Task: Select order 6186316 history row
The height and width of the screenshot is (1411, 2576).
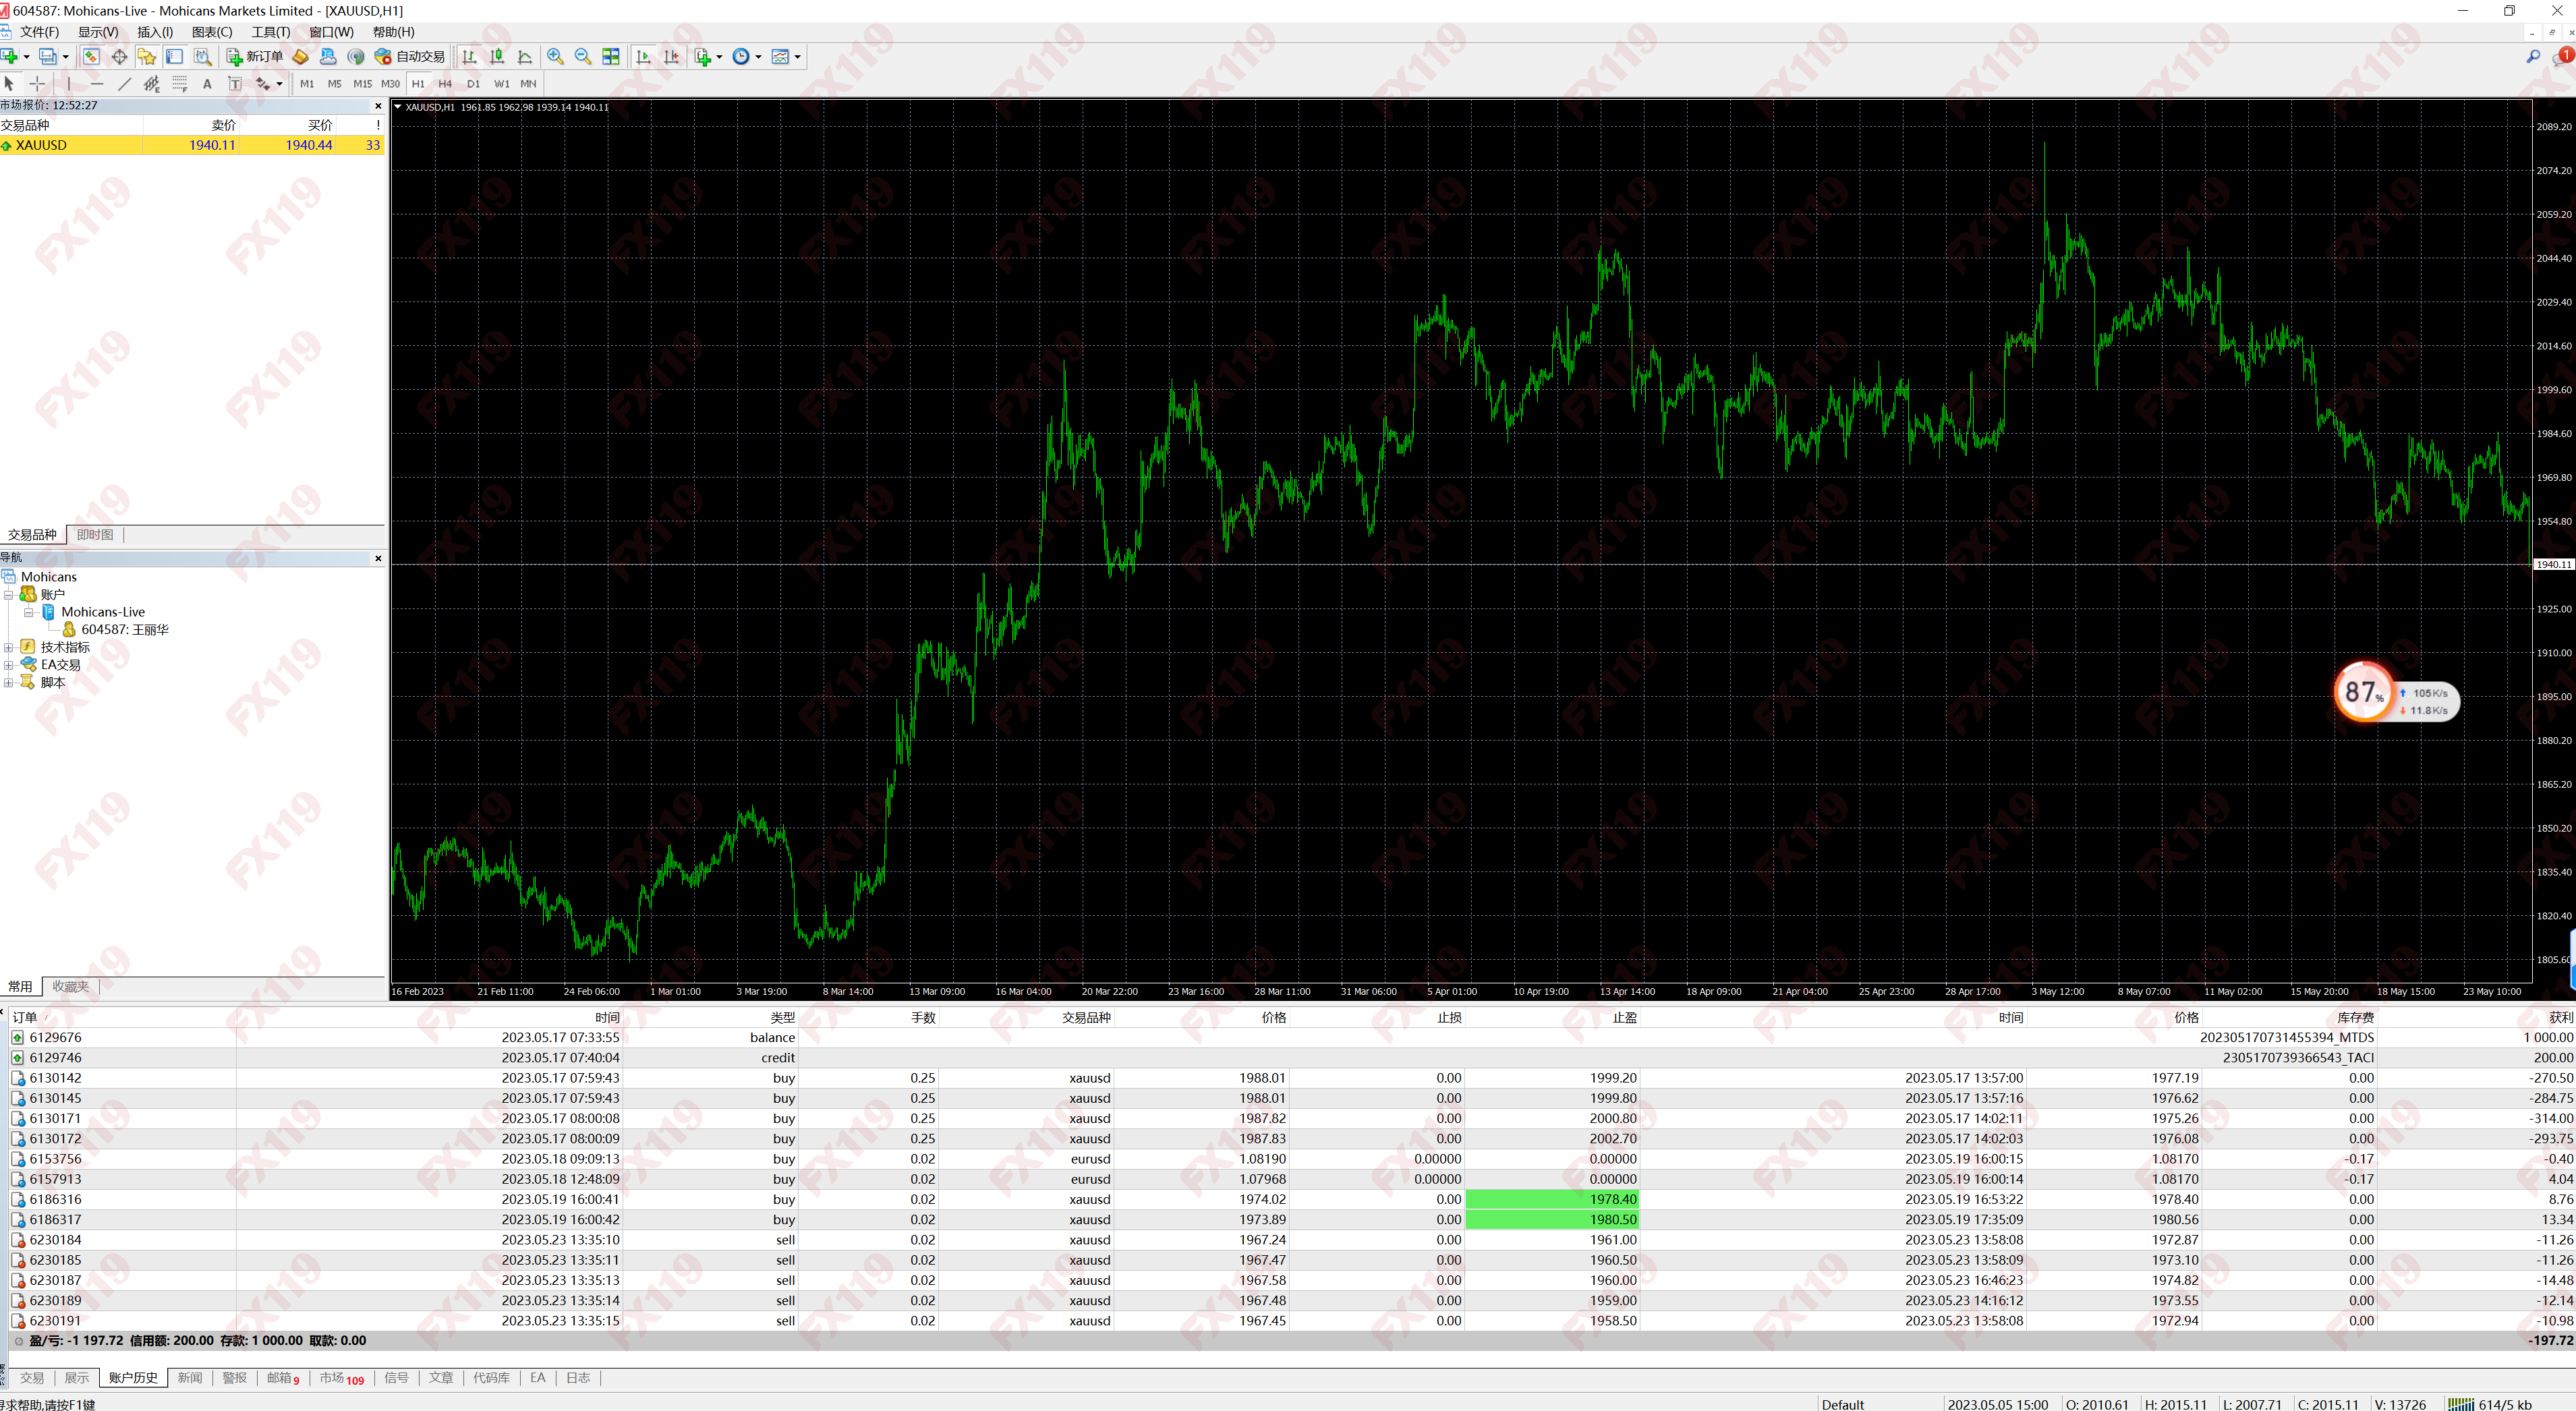Action: [x=1292, y=1200]
